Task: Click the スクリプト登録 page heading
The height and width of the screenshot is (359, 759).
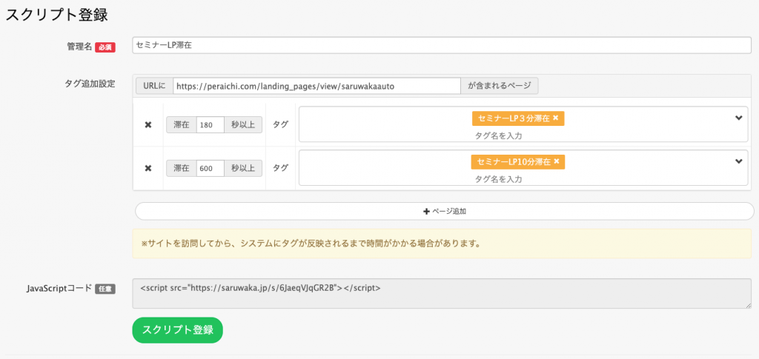Action: tap(56, 15)
